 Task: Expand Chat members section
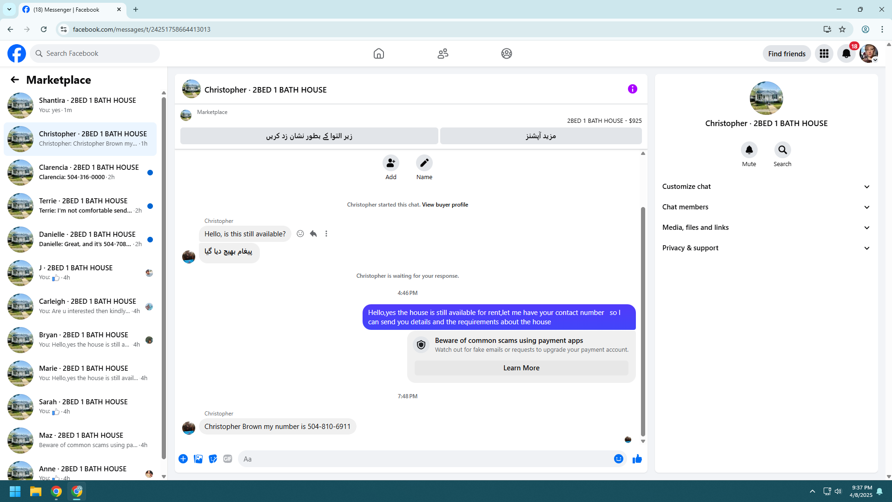pos(766,207)
